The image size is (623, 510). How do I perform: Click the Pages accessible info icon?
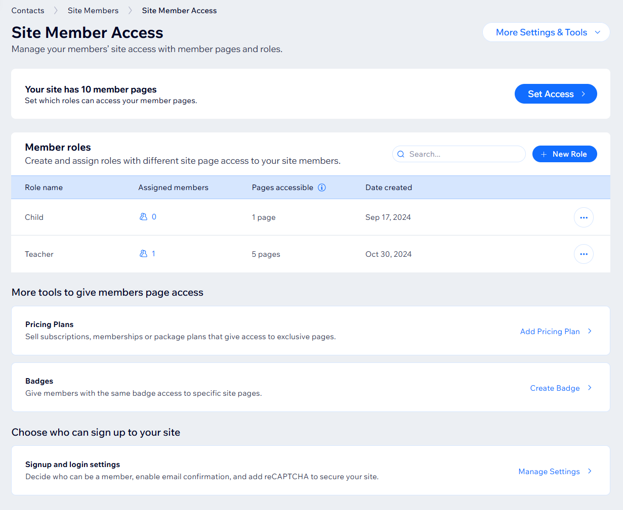(322, 188)
